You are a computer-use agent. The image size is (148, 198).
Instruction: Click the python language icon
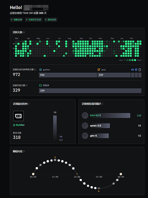(x=40, y=70)
